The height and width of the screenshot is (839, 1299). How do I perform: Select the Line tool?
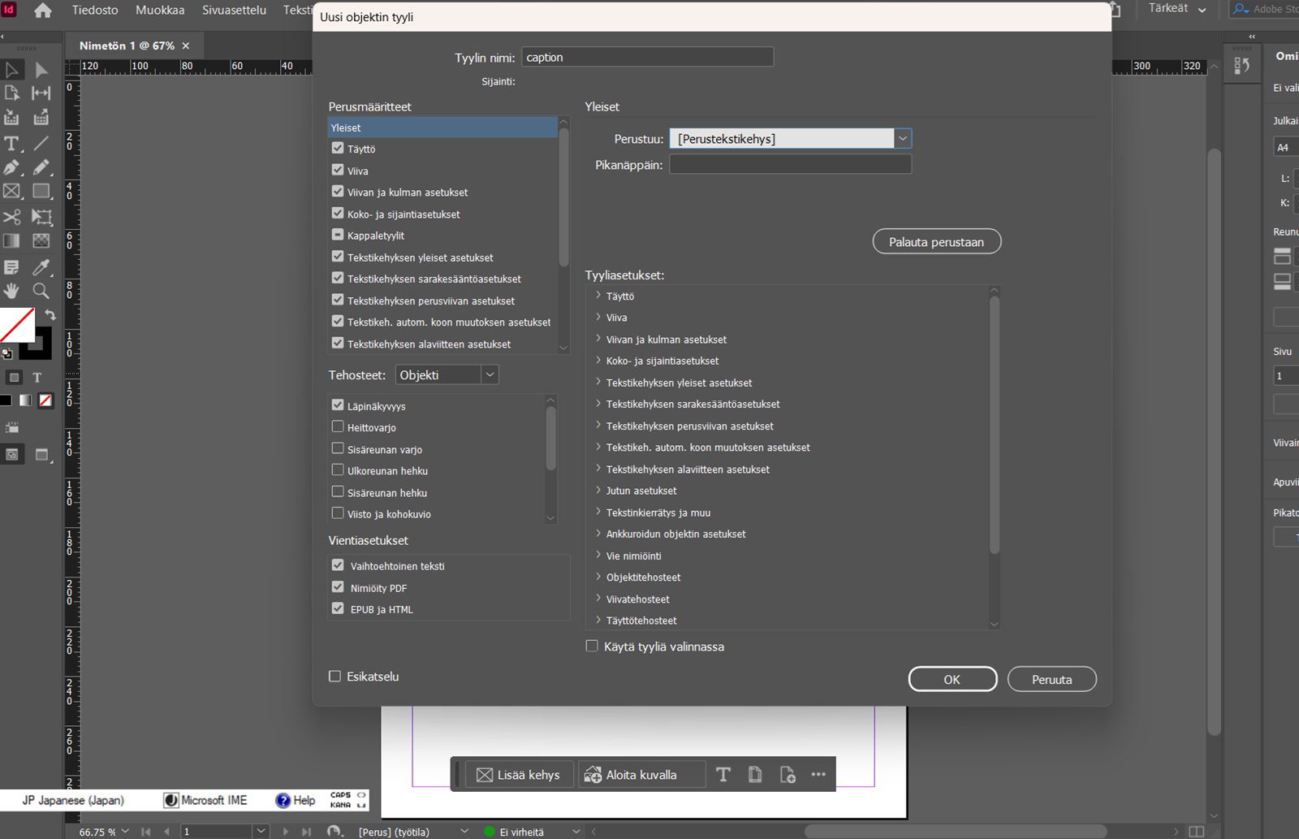coord(41,144)
